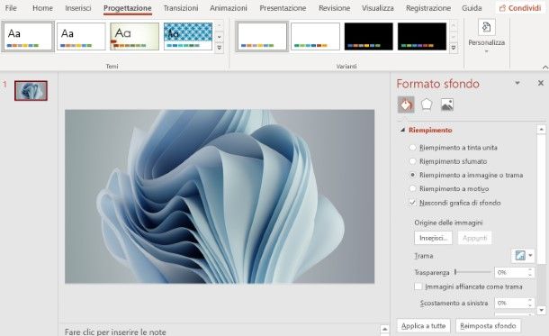Screen dimensions: 549x336
Task: Open the Effects pentagon tab
Action: tap(426, 104)
